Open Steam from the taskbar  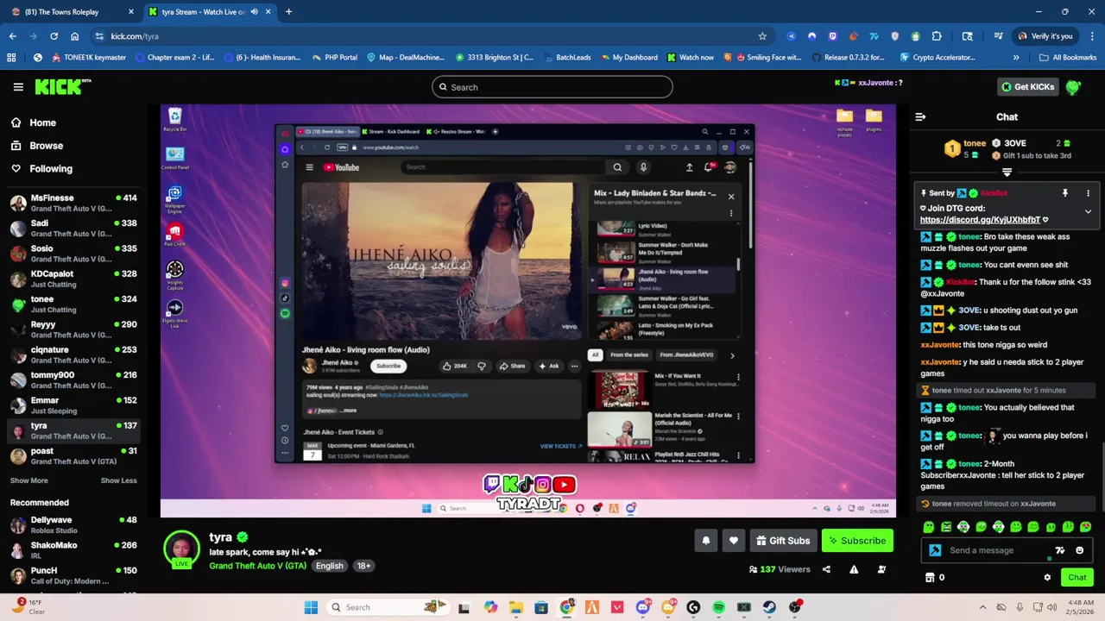[x=769, y=607]
